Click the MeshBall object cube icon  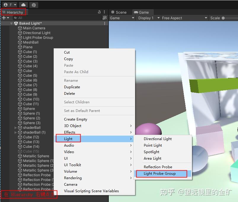(20, 42)
